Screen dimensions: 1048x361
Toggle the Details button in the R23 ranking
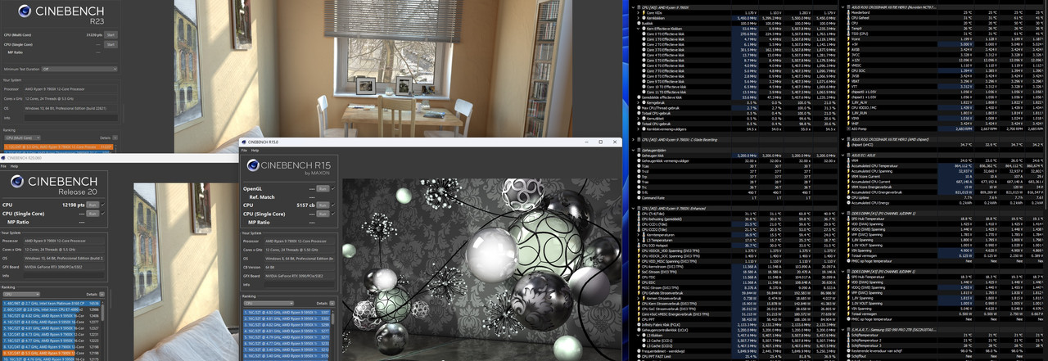coord(115,138)
